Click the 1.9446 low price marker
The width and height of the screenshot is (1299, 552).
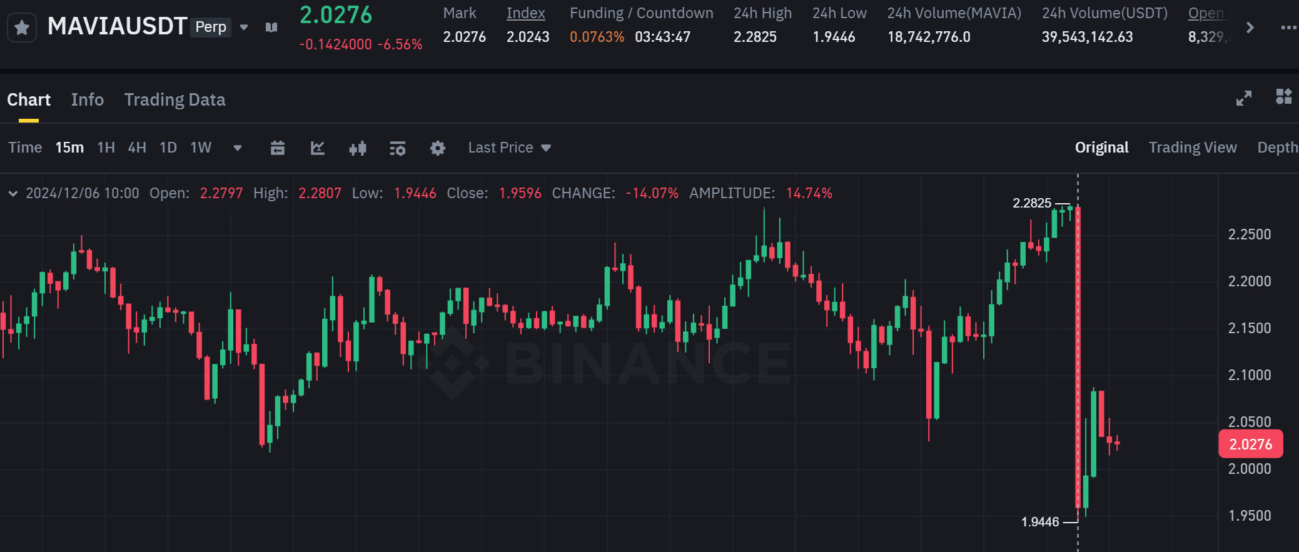point(1040,522)
